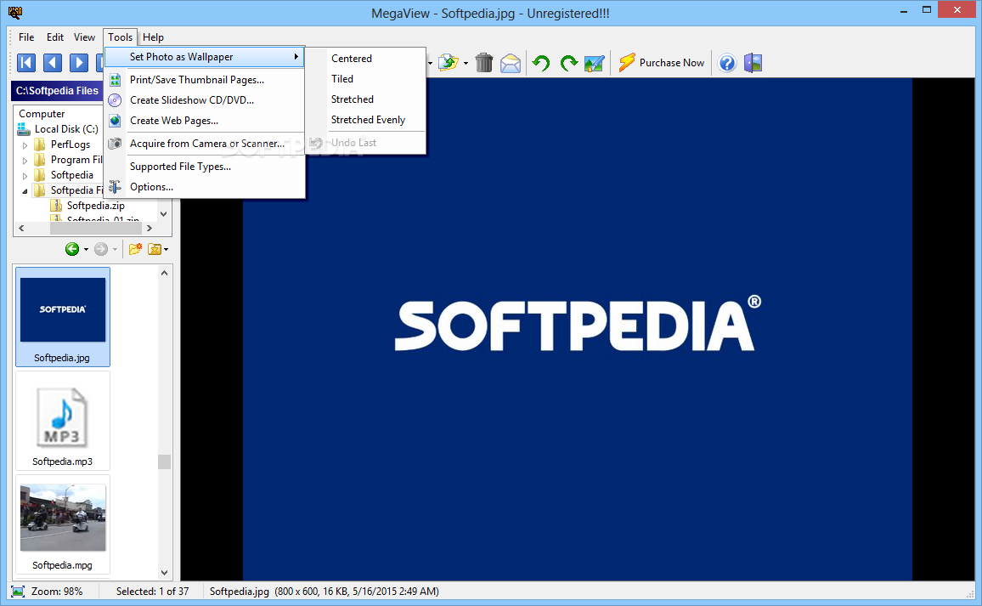Close the open Tools menu
Screen dimensions: 982x606
coord(121,37)
